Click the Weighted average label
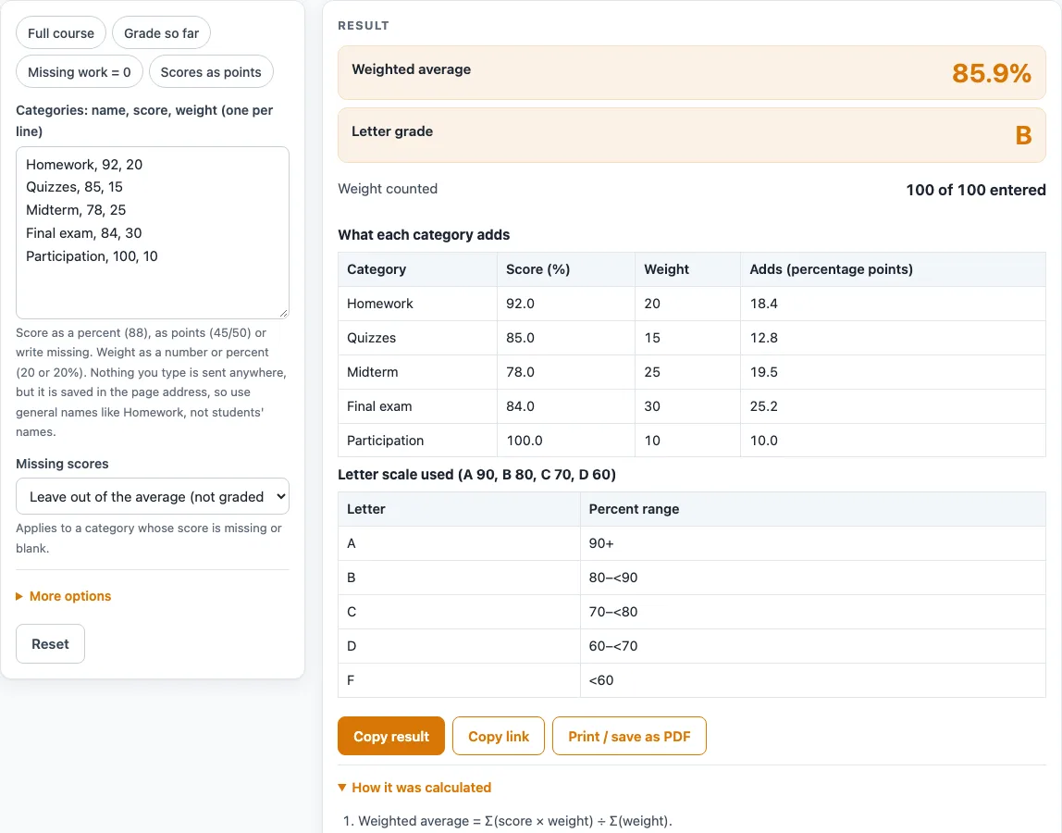The height and width of the screenshot is (833, 1062). pyautogui.click(x=411, y=69)
